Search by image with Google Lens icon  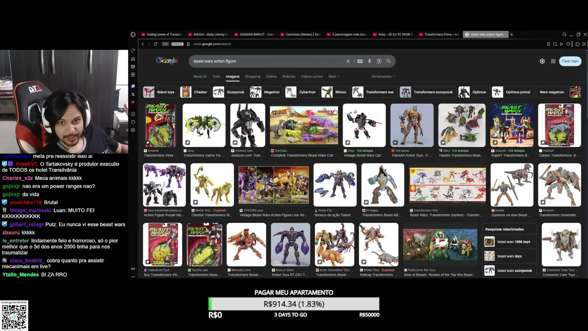[379, 61]
